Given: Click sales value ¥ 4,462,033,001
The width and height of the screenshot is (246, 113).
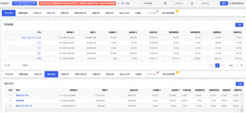Looking at the screenshot, I should (67, 43).
